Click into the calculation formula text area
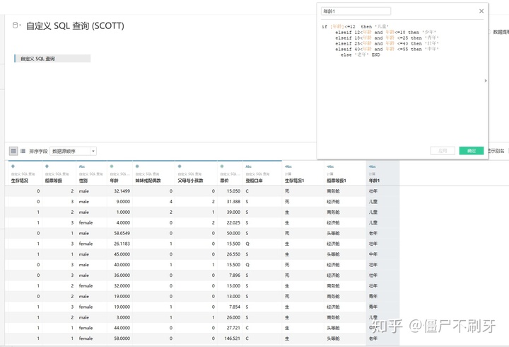 (x=401, y=81)
